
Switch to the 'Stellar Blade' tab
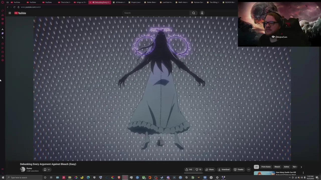150,2
